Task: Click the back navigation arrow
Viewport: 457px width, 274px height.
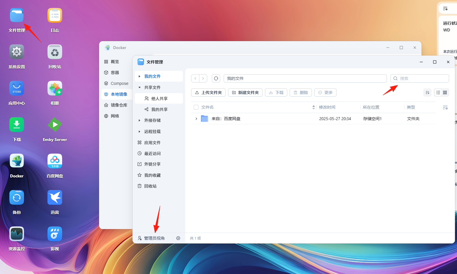Action: coord(195,78)
